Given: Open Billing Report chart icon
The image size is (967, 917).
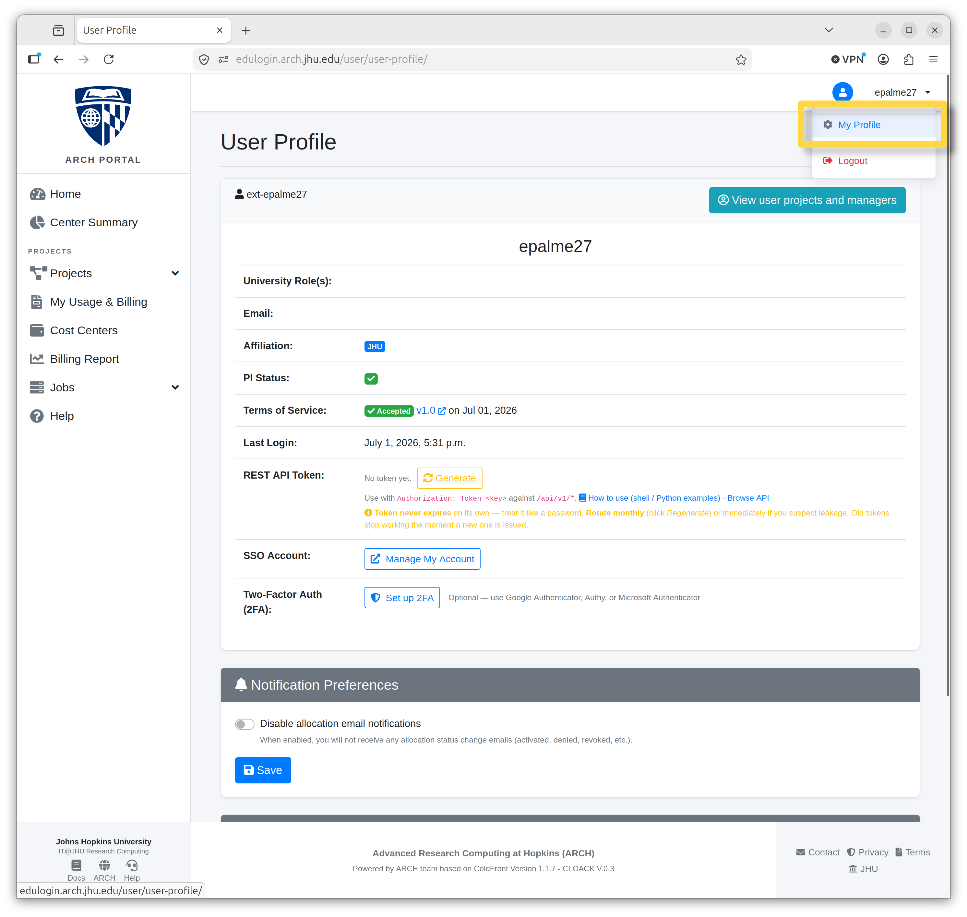Looking at the screenshot, I should click(37, 359).
